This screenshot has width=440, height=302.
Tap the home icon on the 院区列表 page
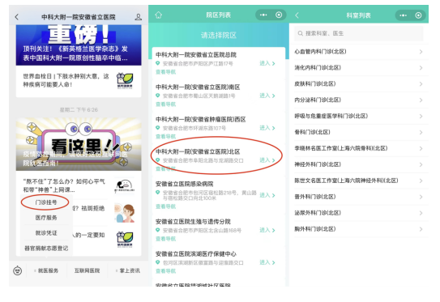tap(159, 15)
